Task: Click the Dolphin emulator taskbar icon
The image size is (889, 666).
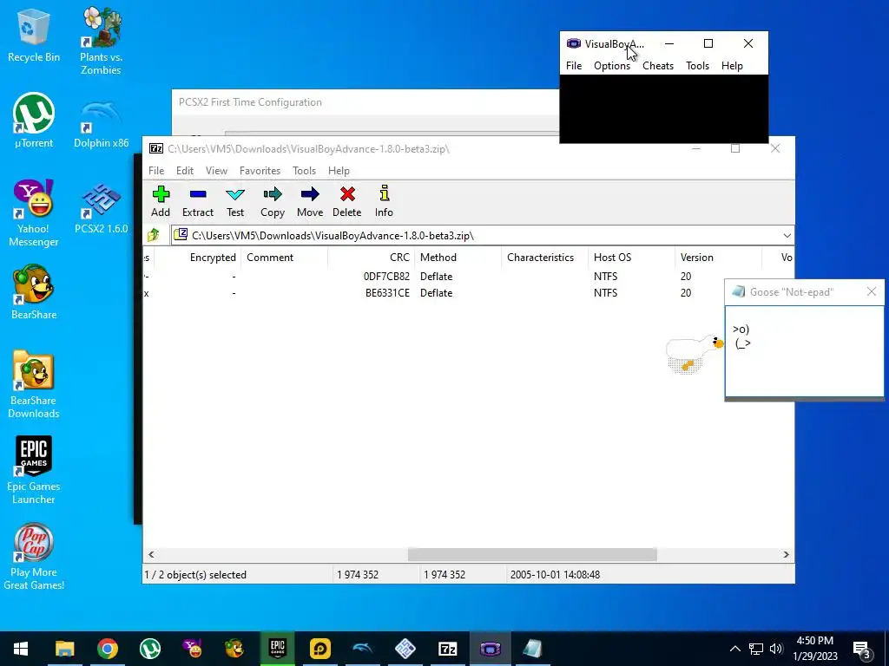Action: tap(362, 649)
